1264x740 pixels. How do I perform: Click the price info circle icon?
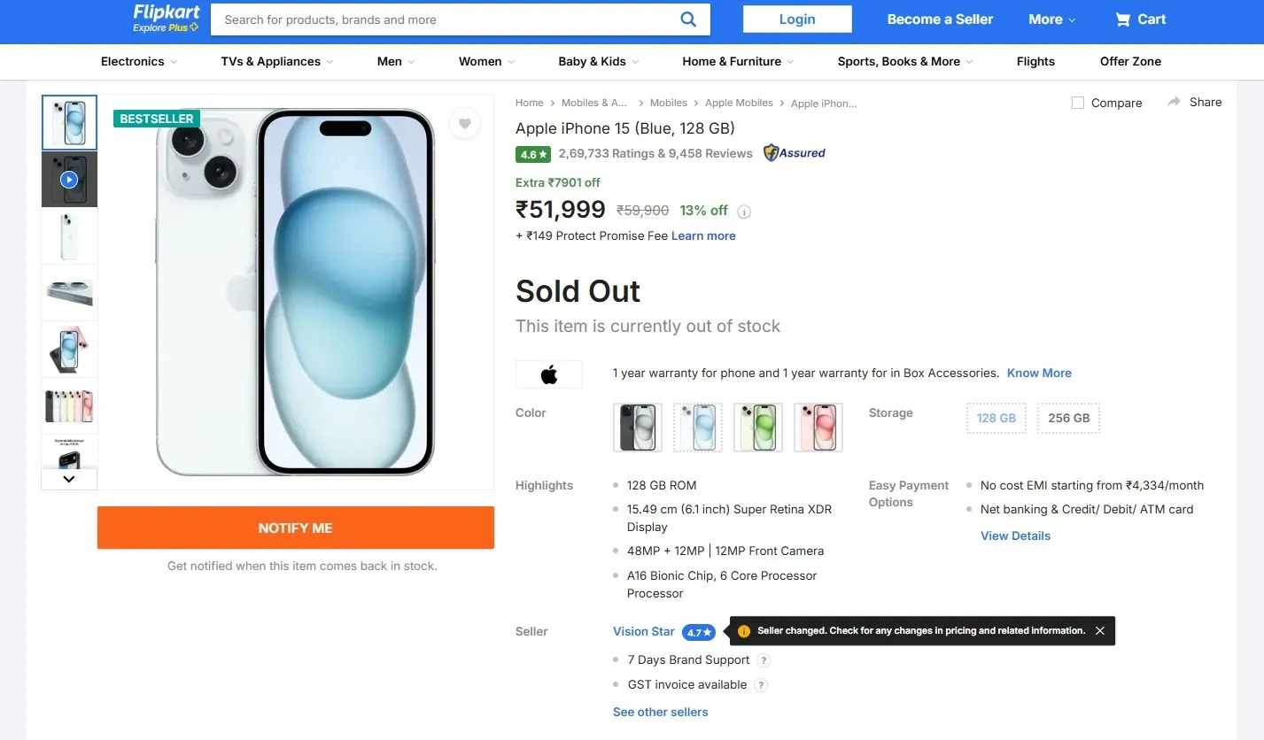pyautogui.click(x=744, y=212)
